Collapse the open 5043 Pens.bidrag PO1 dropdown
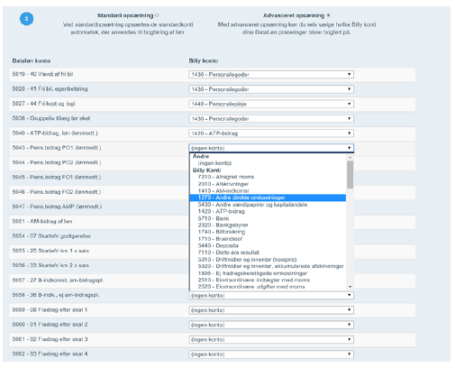Screen dimensions: 455x368 (x=271, y=148)
